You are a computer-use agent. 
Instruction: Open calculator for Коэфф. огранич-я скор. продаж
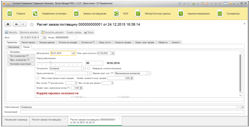tap(132, 78)
